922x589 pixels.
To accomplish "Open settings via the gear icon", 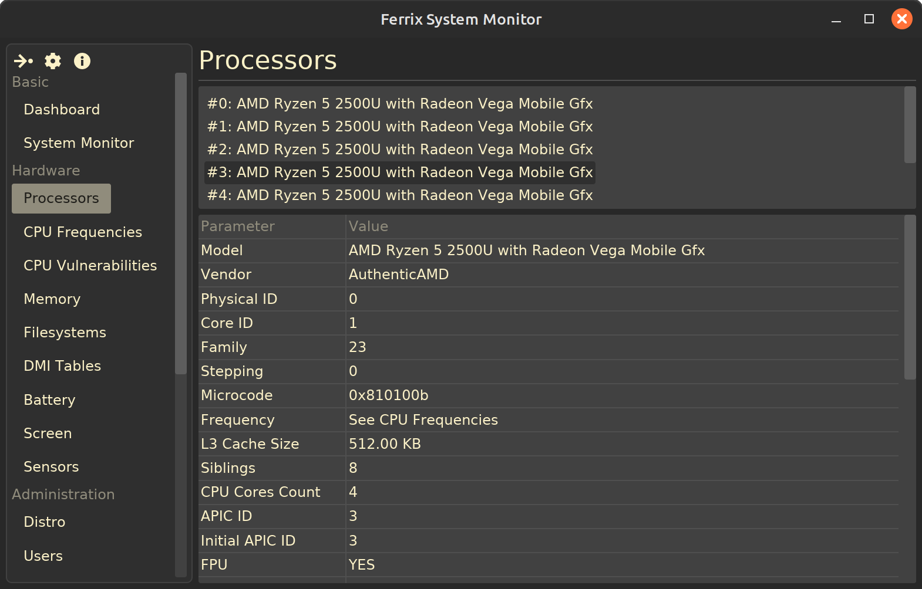I will pos(53,61).
